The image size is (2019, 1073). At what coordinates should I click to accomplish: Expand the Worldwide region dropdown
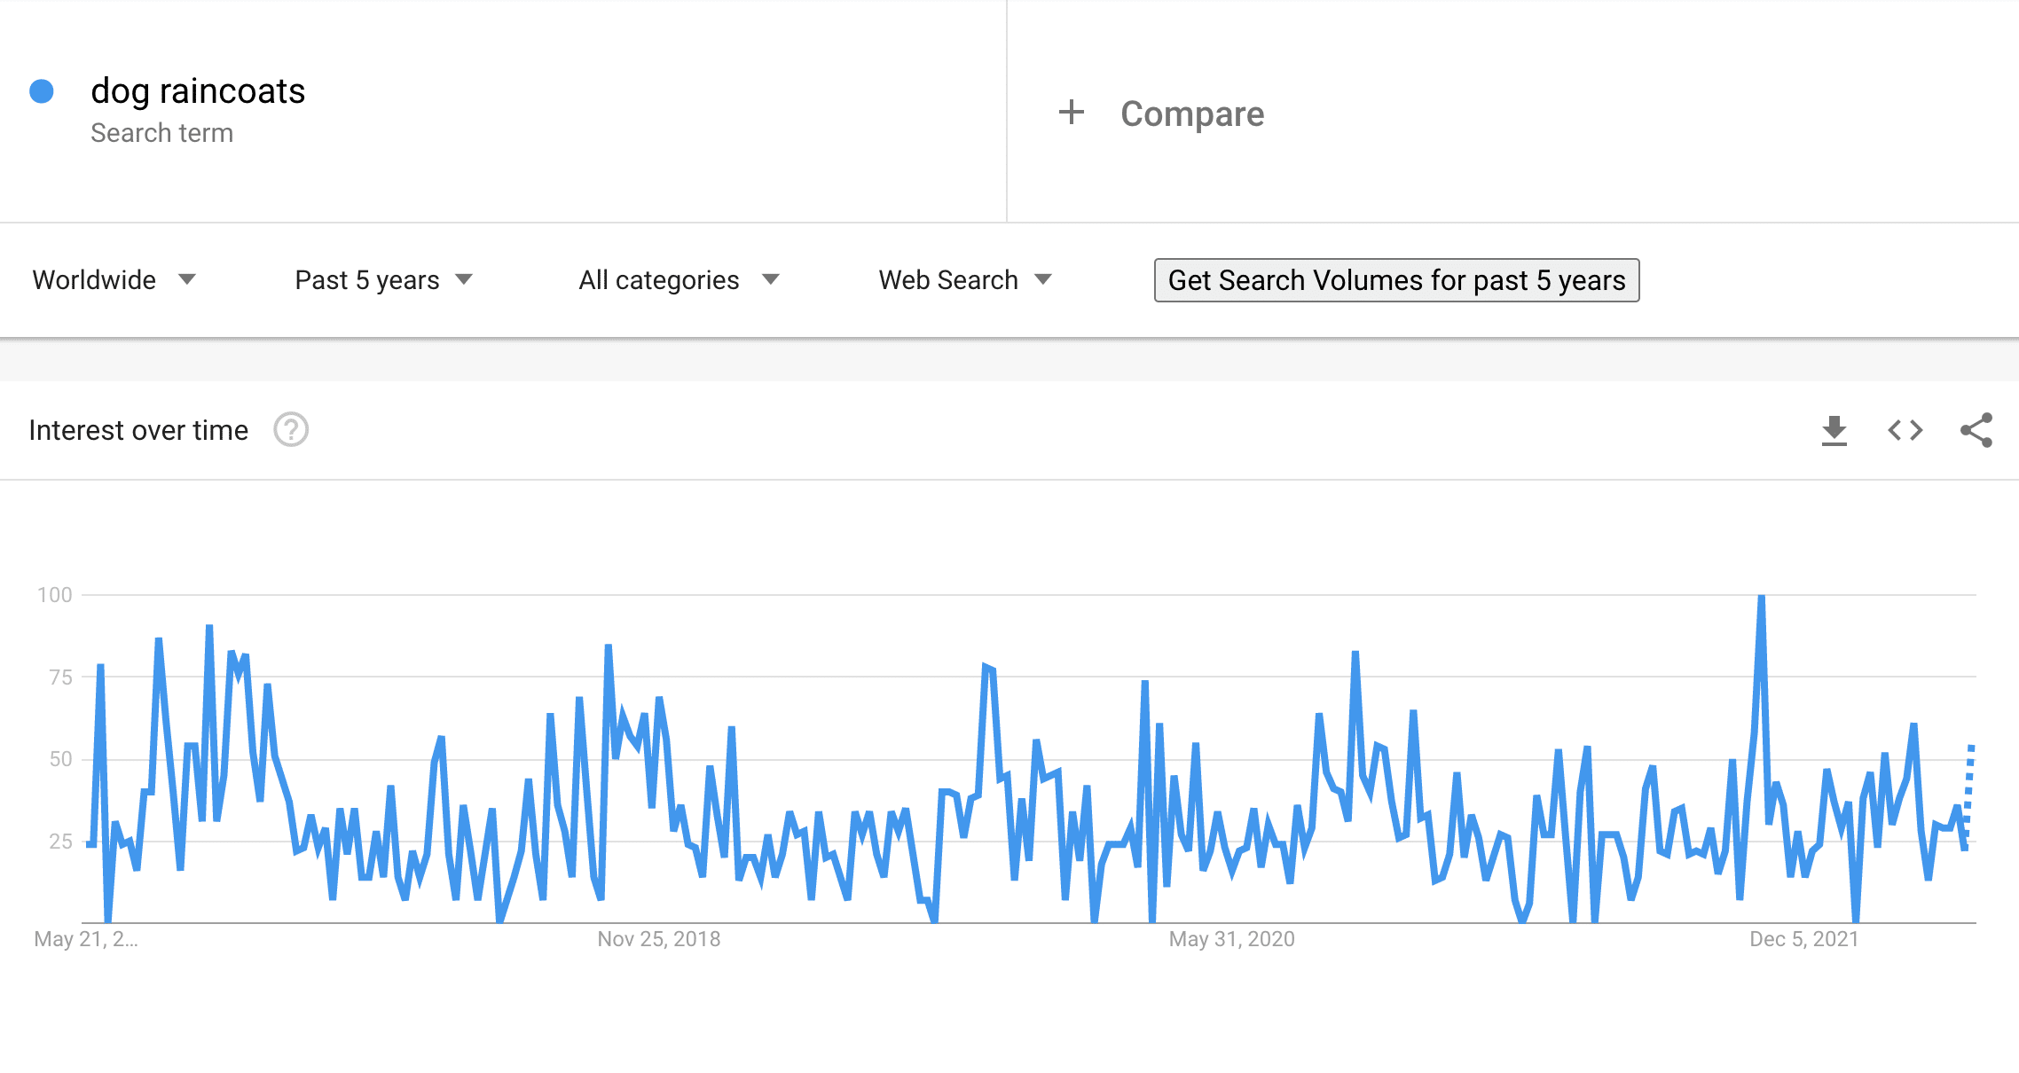114,280
